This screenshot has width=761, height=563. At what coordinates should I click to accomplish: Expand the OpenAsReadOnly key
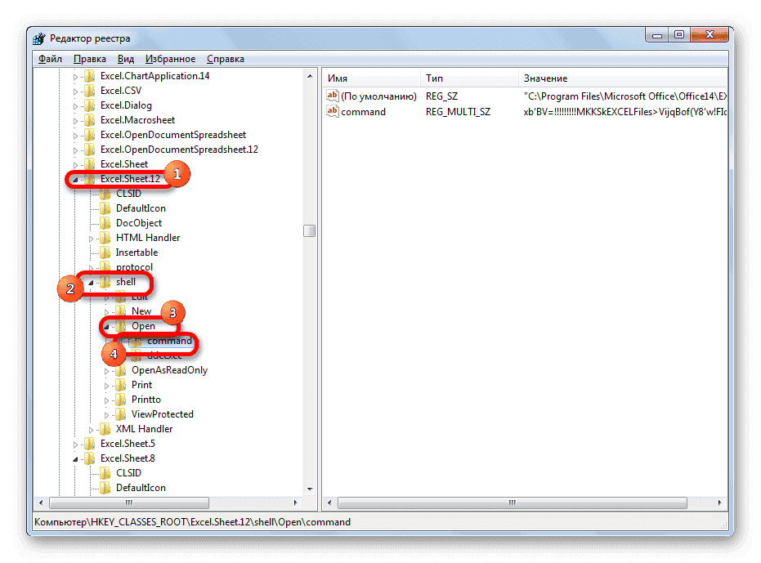tap(106, 371)
